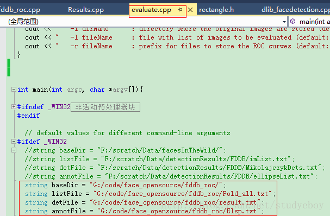Screen dimensions: 330x216
Task: Close the evaluate.cpp tab
Action: pyautogui.click(x=190, y=10)
